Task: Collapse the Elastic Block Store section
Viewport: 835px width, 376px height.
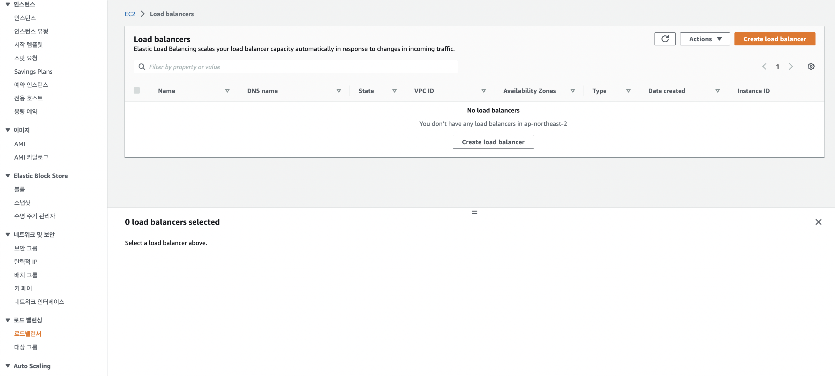Action: pos(8,176)
